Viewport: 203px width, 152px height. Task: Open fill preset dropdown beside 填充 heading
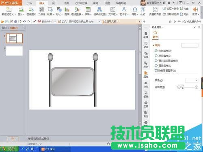pyautogui.click(x=190, y=45)
